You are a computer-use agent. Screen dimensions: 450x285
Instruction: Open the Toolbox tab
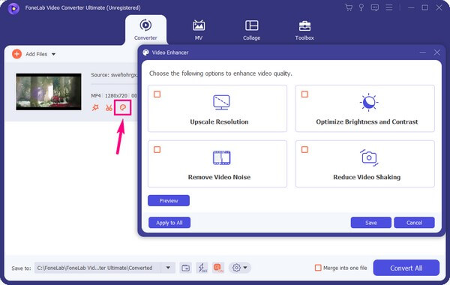click(304, 30)
